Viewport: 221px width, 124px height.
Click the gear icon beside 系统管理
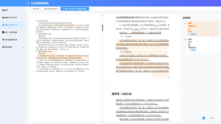(x=3, y=47)
